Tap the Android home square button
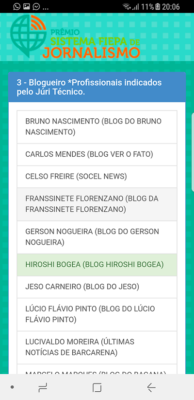194x400 pixels. pyautogui.click(x=97, y=387)
